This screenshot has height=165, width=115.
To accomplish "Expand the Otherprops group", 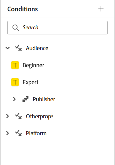I will point(8,116).
